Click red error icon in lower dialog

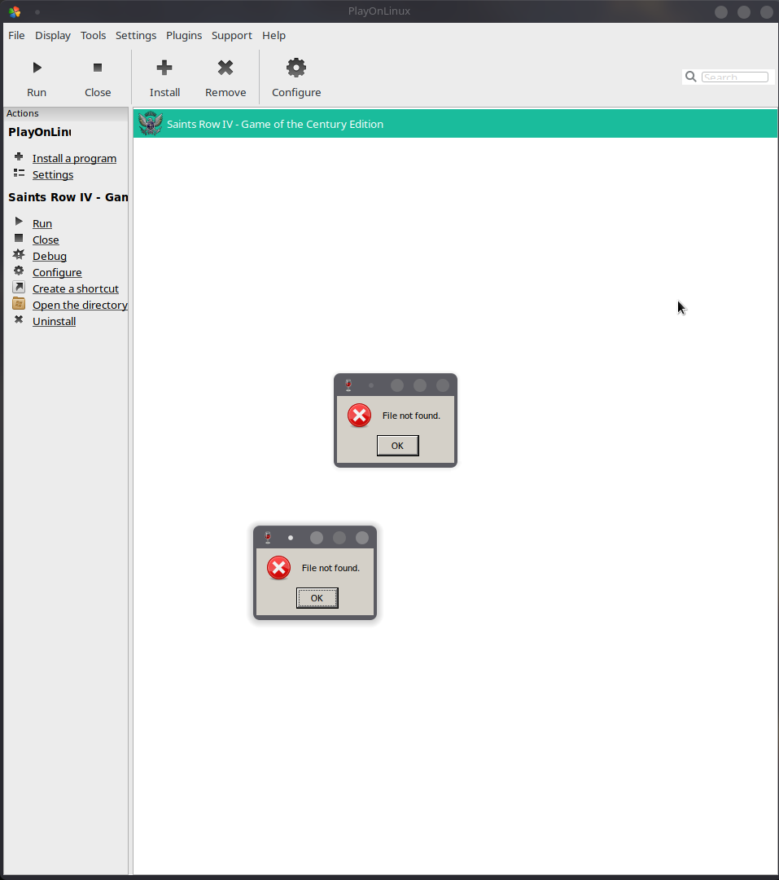click(x=278, y=568)
